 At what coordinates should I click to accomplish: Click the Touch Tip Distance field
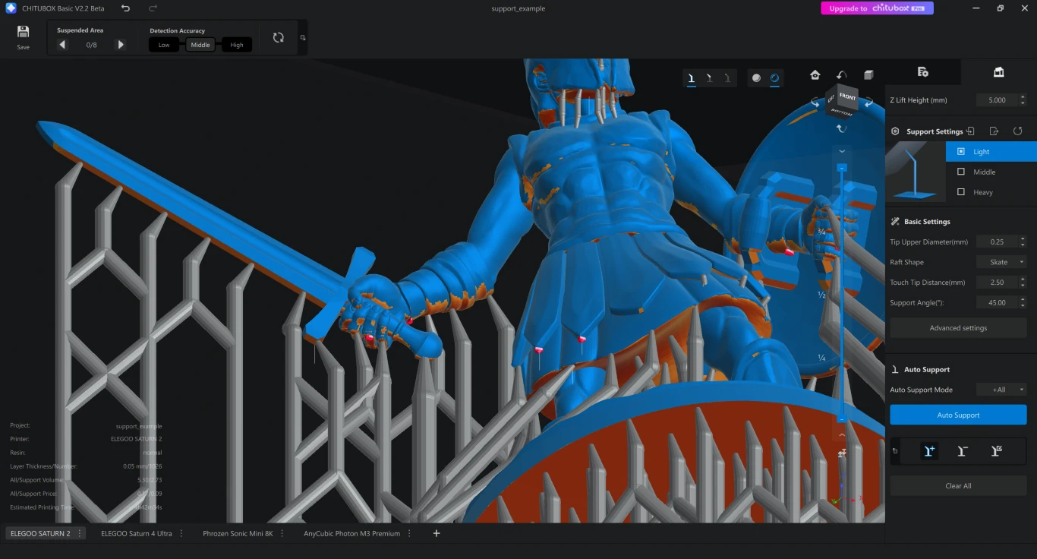click(x=997, y=283)
